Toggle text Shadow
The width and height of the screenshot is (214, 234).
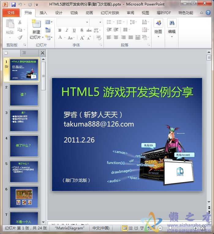coord(81,30)
